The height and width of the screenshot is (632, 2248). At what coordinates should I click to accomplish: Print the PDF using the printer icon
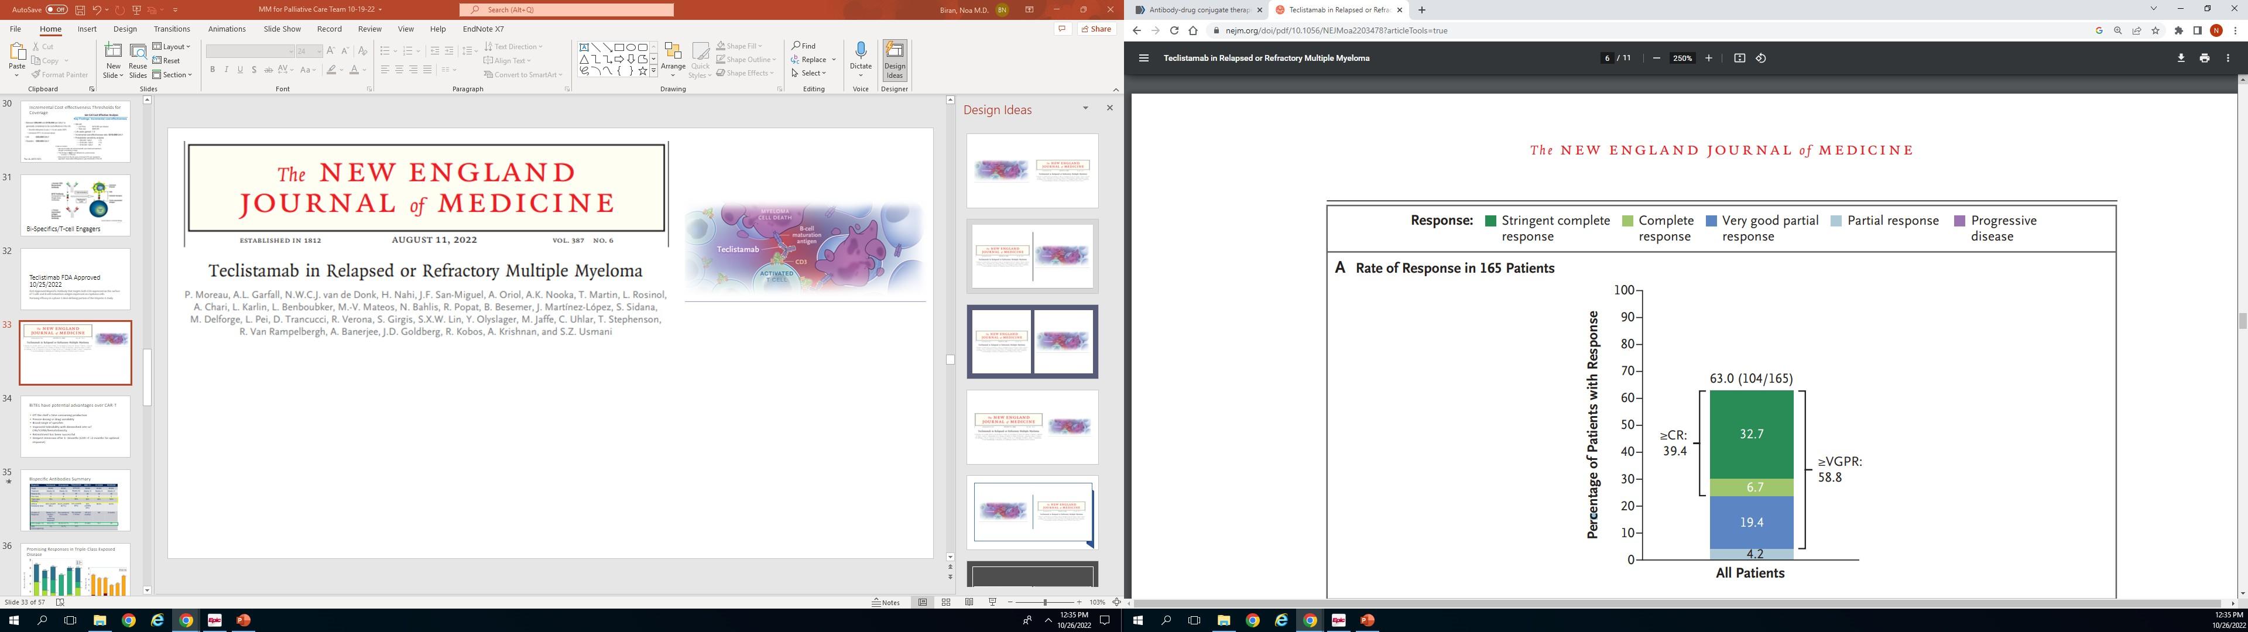2204,59
